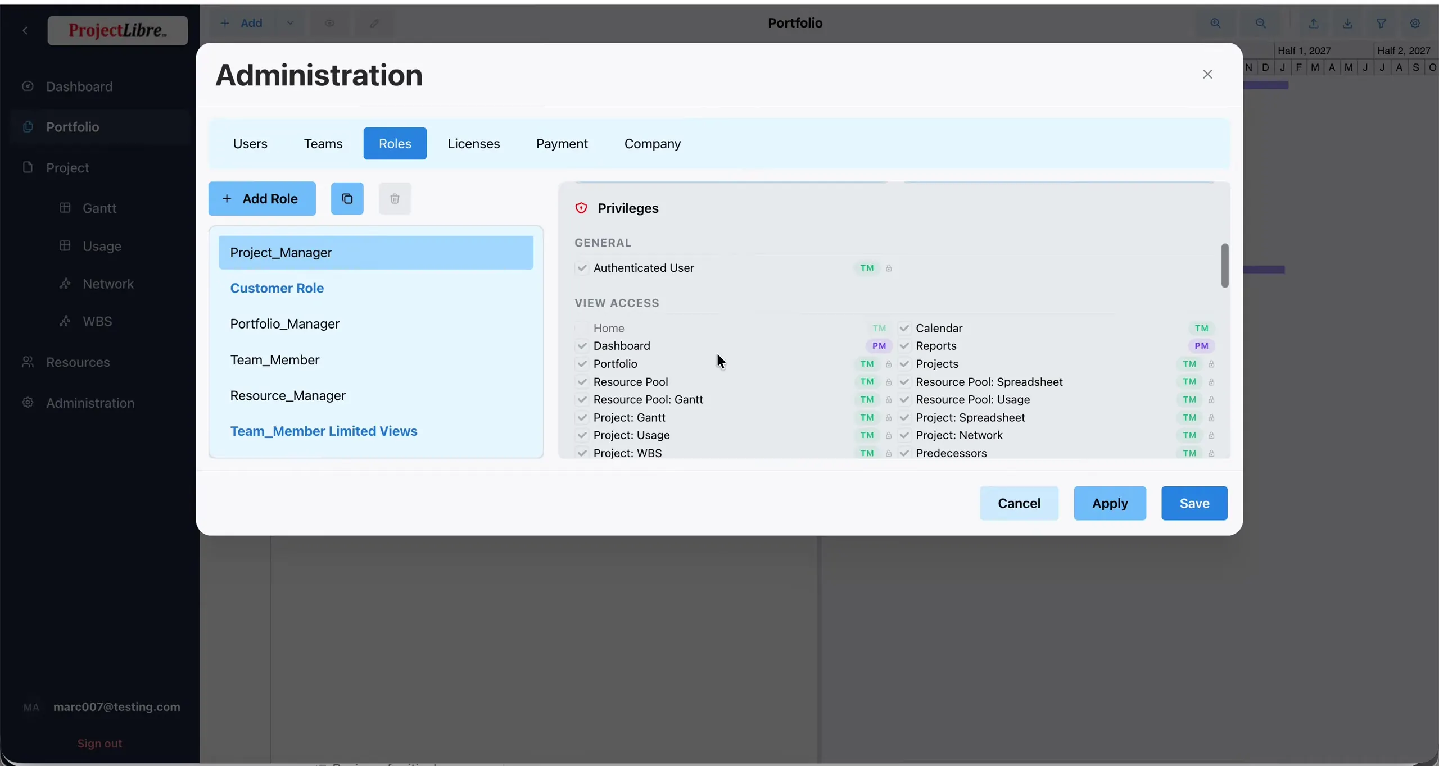Toggle the Authenticated User checkbox
The image size is (1439, 766).
coord(582,268)
